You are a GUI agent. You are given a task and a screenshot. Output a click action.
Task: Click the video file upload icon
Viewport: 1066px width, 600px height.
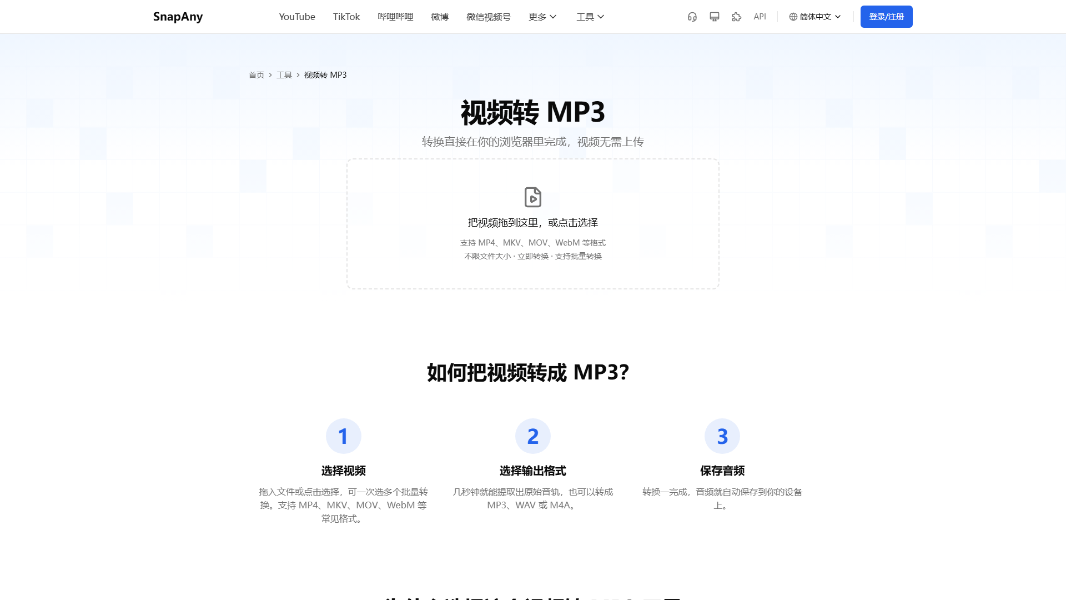[533, 197]
